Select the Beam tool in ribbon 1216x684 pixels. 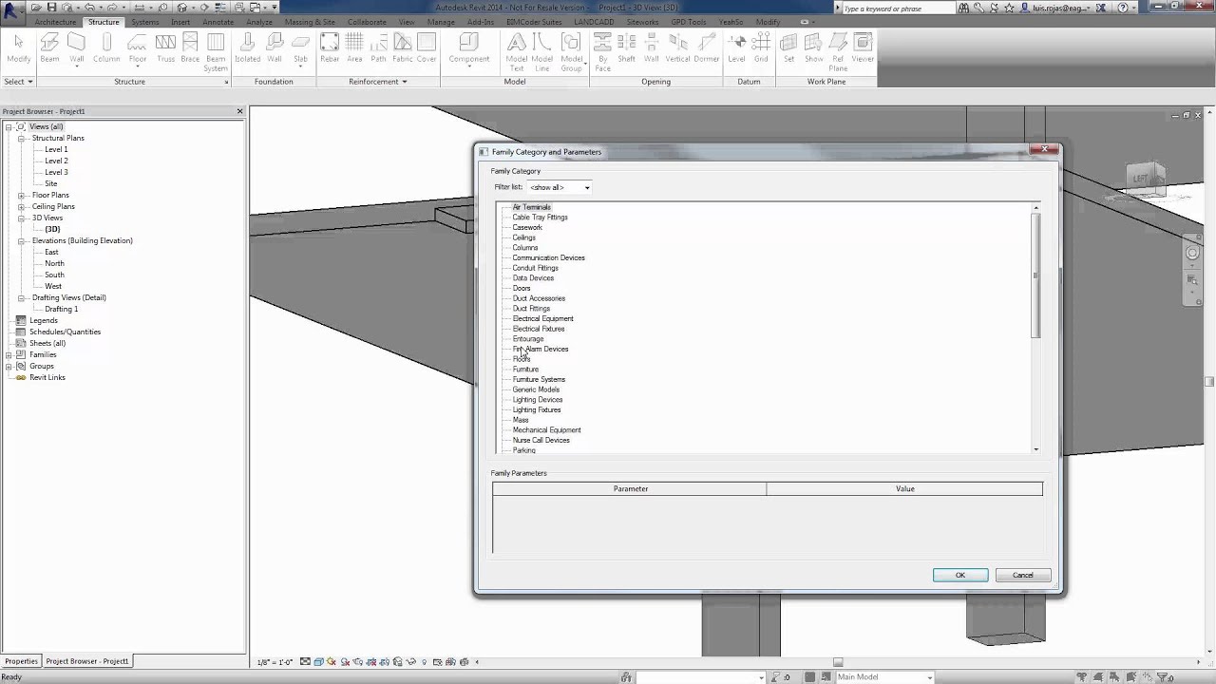pos(49,48)
